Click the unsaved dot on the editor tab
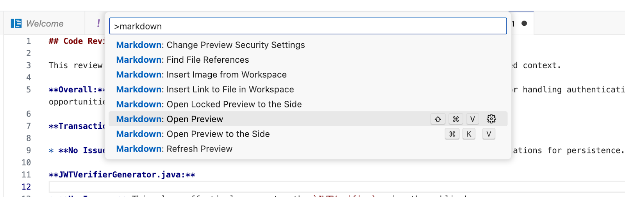Image resolution: width=625 pixels, height=197 pixels. point(524,23)
